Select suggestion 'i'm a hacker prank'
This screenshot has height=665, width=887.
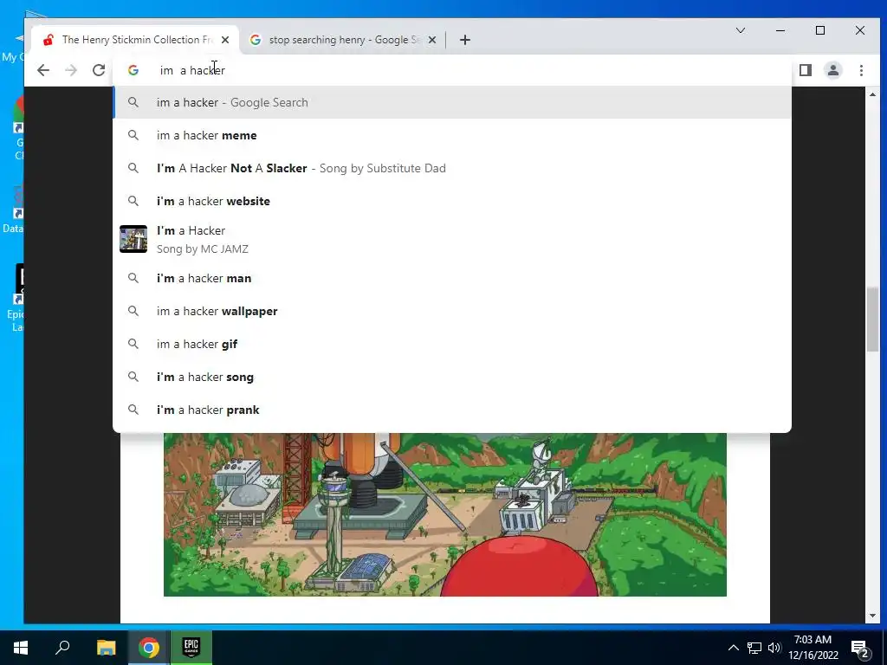coord(452,410)
